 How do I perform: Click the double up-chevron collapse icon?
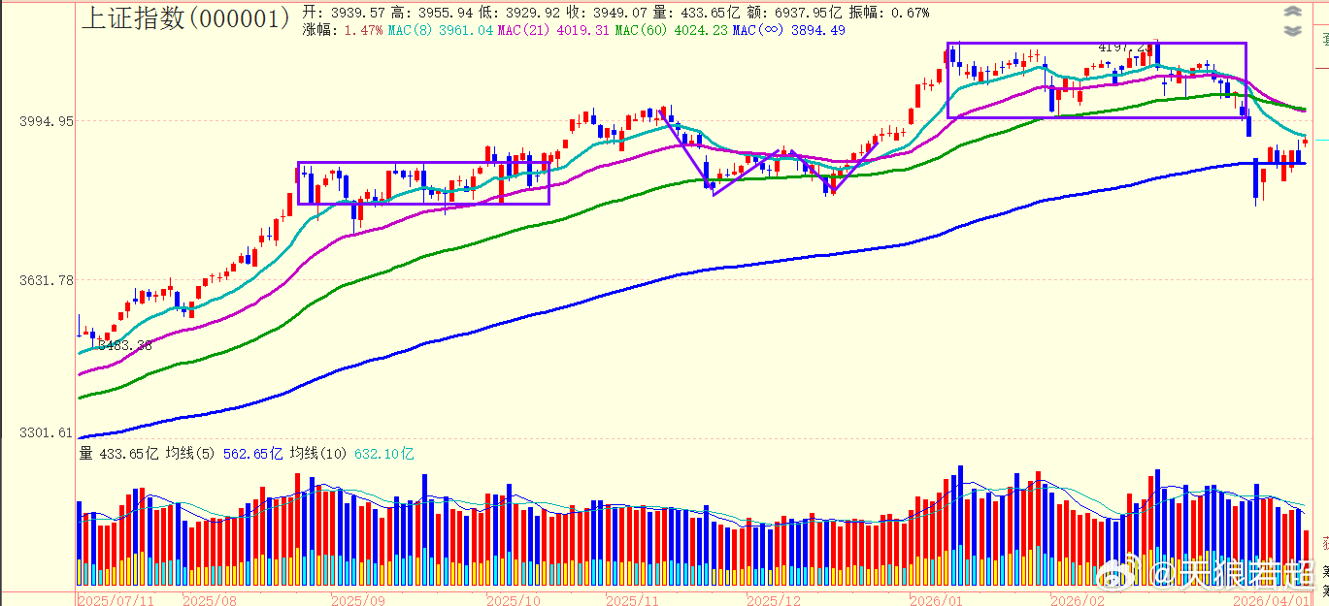click(x=1292, y=12)
